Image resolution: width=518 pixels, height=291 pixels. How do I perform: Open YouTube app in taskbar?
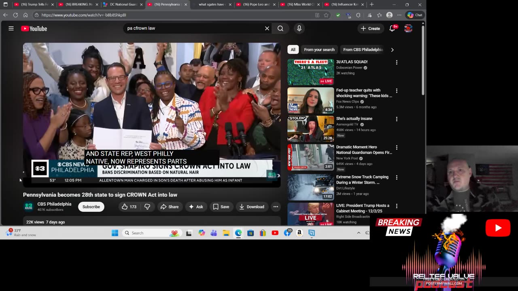pos(275,233)
